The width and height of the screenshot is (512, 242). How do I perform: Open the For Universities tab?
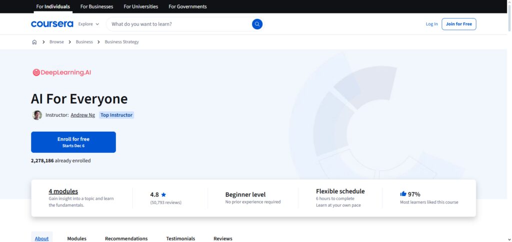[140, 6]
